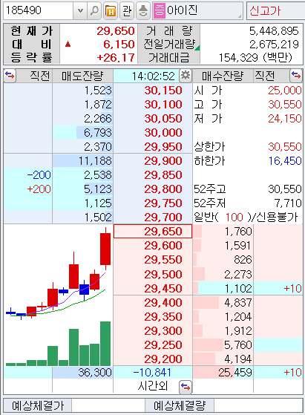Expand the 전일거래량 green corner marker
This screenshot has width=305, height=415.
(197, 48)
